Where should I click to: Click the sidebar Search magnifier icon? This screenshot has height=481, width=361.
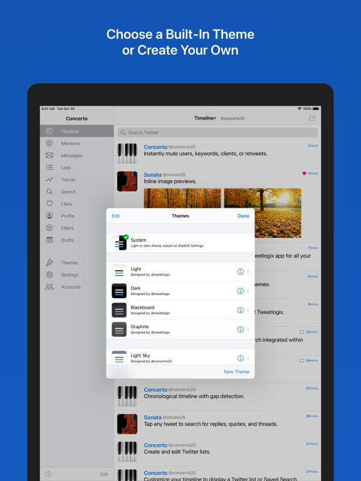(x=50, y=192)
